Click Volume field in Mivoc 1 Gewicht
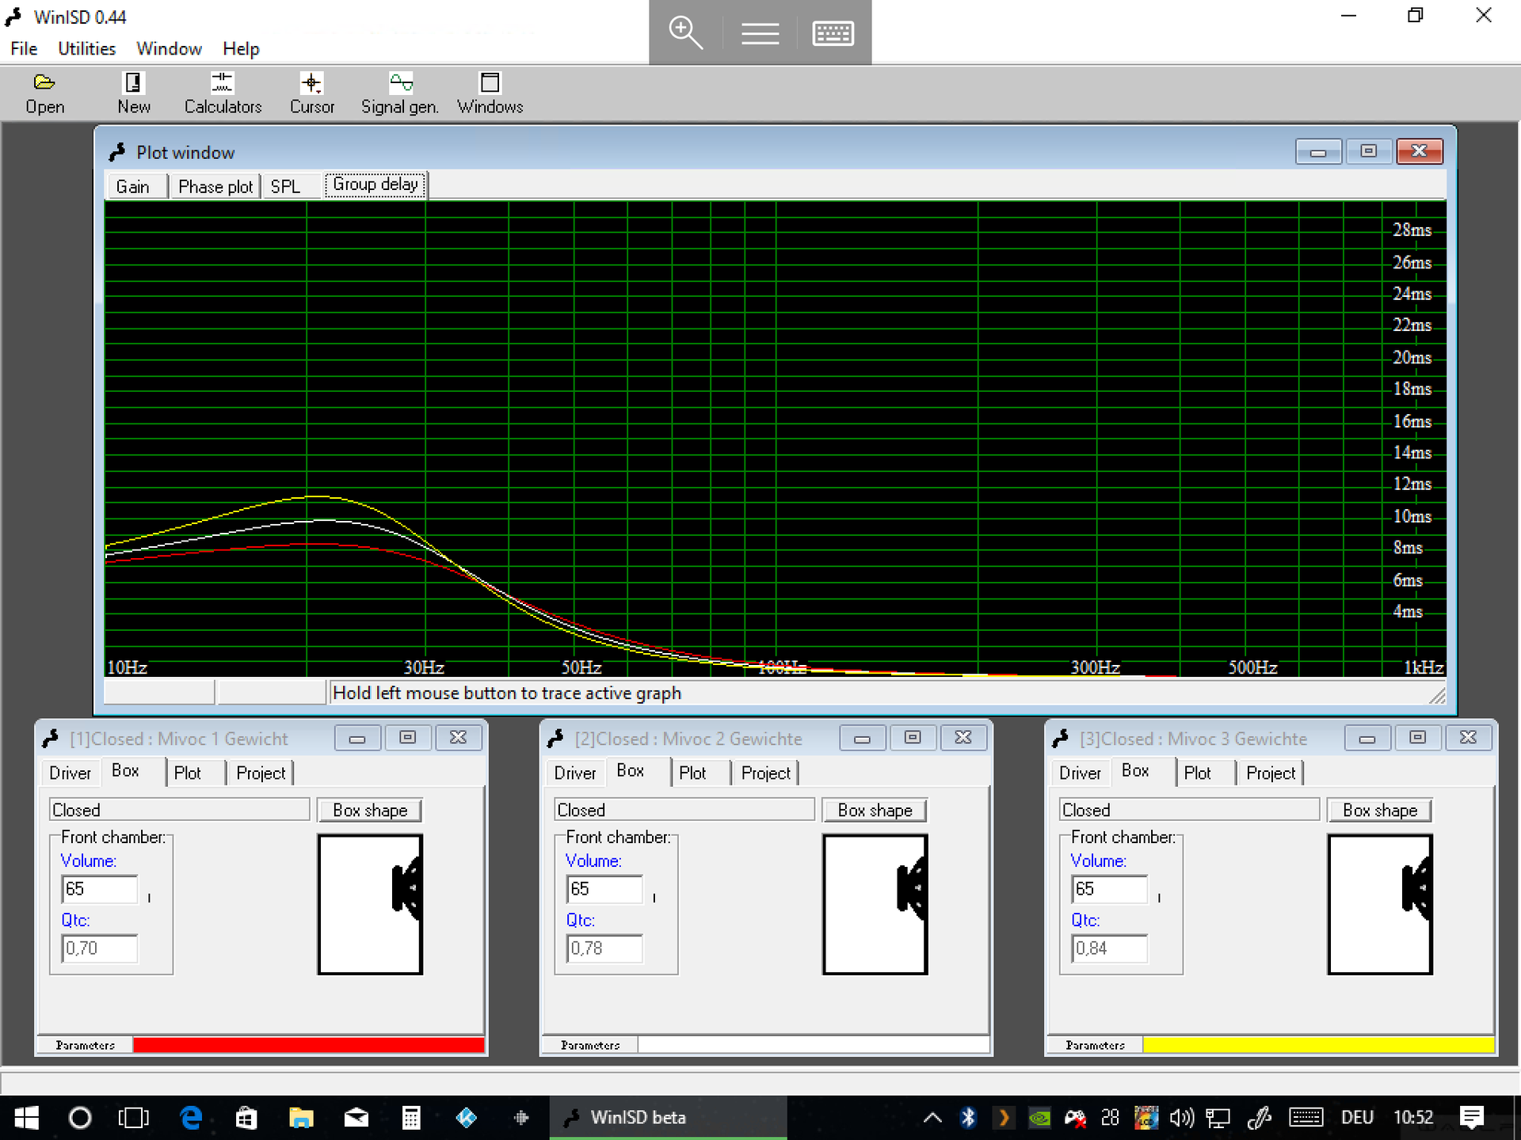Viewport: 1521px width, 1140px height. point(100,889)
